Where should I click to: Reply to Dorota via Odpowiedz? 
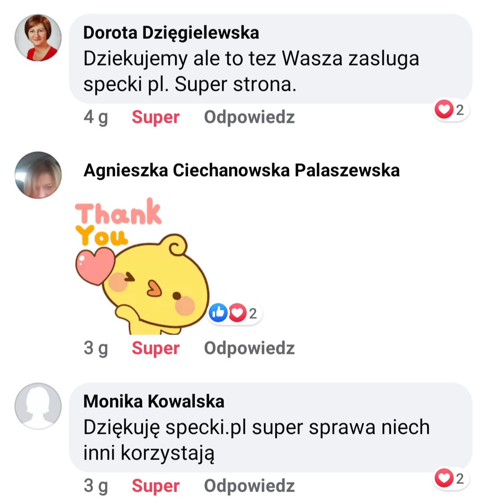(249, 117)
